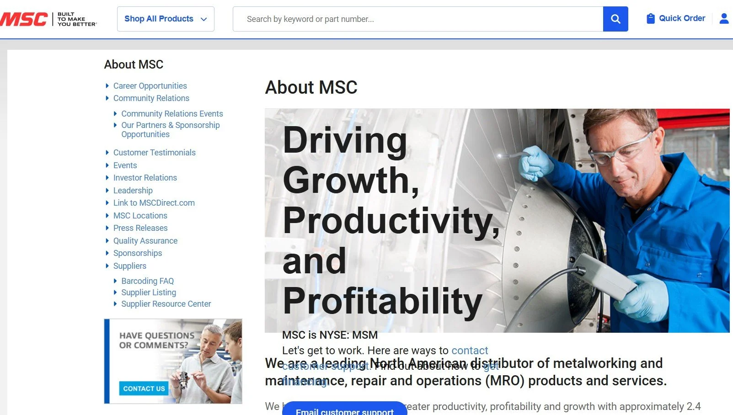The height and width of the screenshot is (415, 733).
Task: Click arrow bullet beside Community Relations
Action: click(107, 98)
